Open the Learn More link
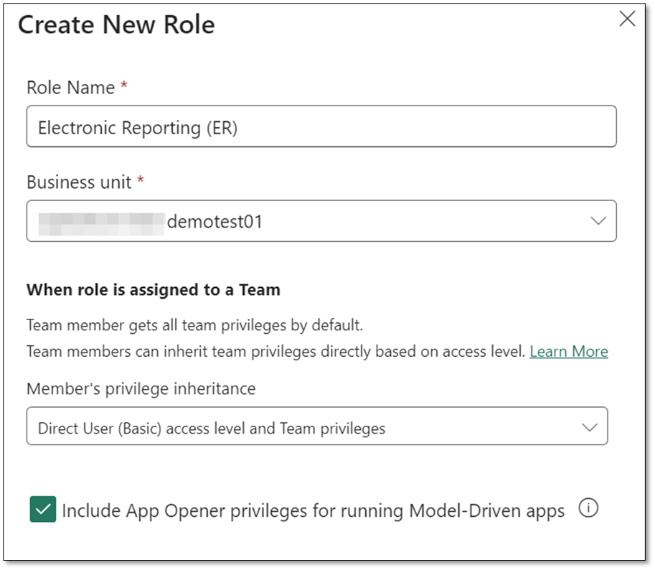Image resolution: width=655 pixels, height=570 pixels. tap(568, 351)
